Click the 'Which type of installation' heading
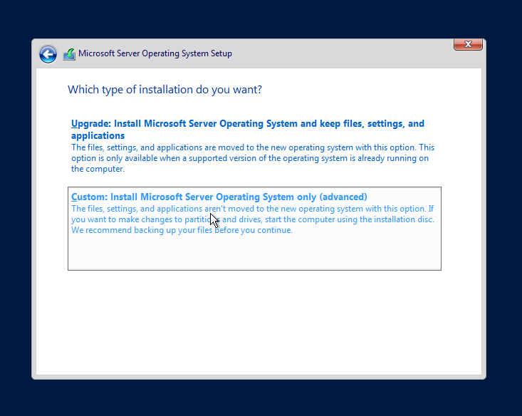 (165, 90)
